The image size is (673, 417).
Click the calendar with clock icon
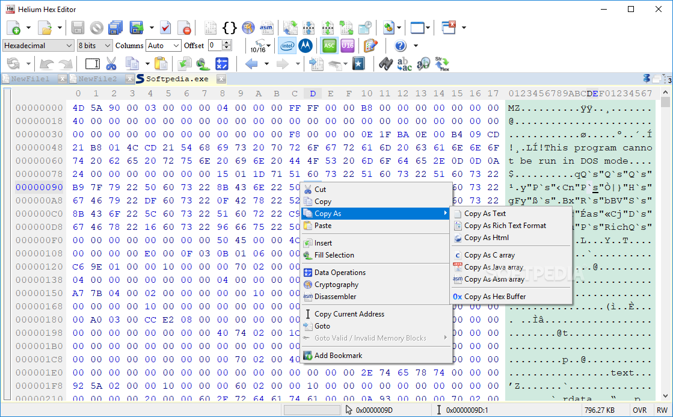pyautogui.click(x=365, y=28)
